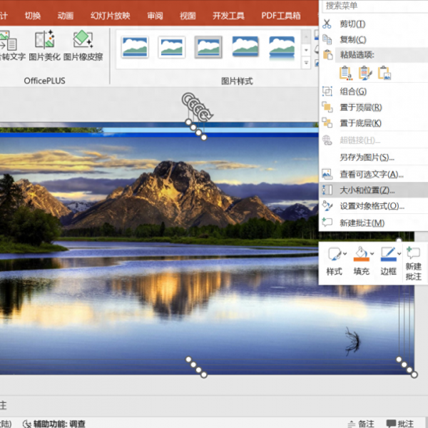
Task: Apply the first picture style thumbnail in gallery
Action: pyautogui.click(x=135, y=47)
